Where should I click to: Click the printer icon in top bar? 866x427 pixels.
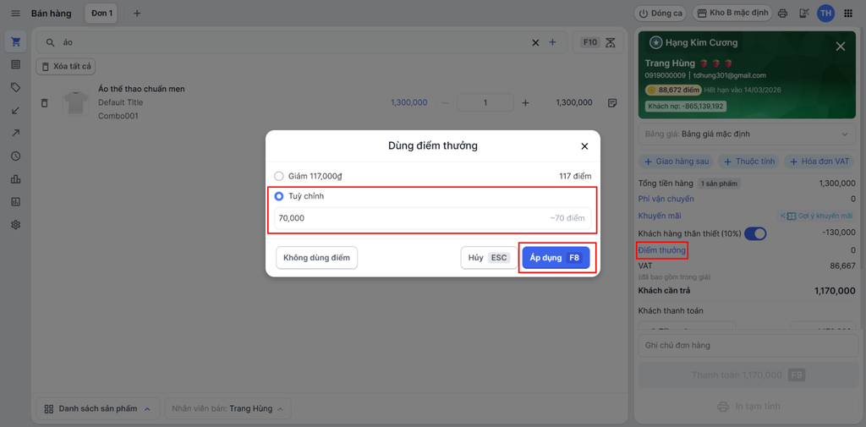pyautogui.click(x=782, y=14)
